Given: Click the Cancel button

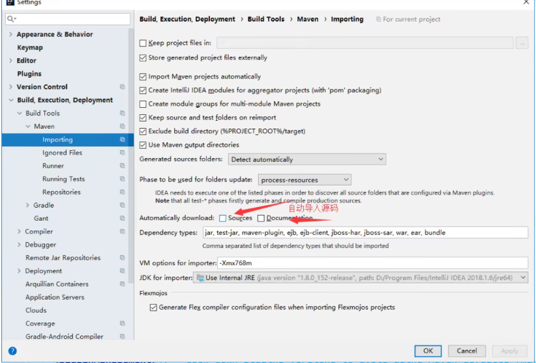Looking at the screenshot, I should 467,351.
